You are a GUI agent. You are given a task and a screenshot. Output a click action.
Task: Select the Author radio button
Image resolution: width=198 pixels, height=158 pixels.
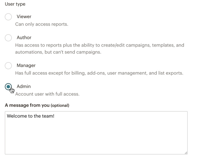tap(8, 38)
